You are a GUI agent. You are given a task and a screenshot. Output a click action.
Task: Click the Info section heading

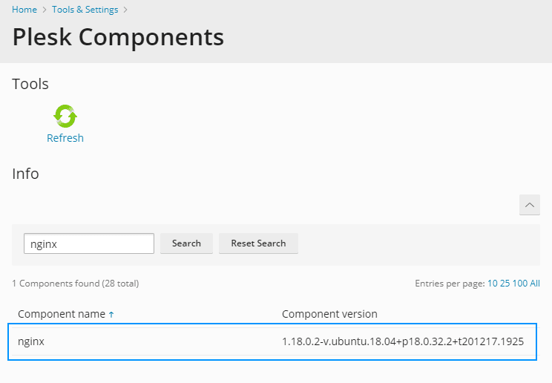tap(25, 174)
